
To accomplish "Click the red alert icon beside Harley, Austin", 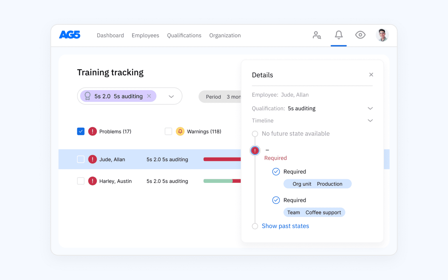I will click(92, 181).
